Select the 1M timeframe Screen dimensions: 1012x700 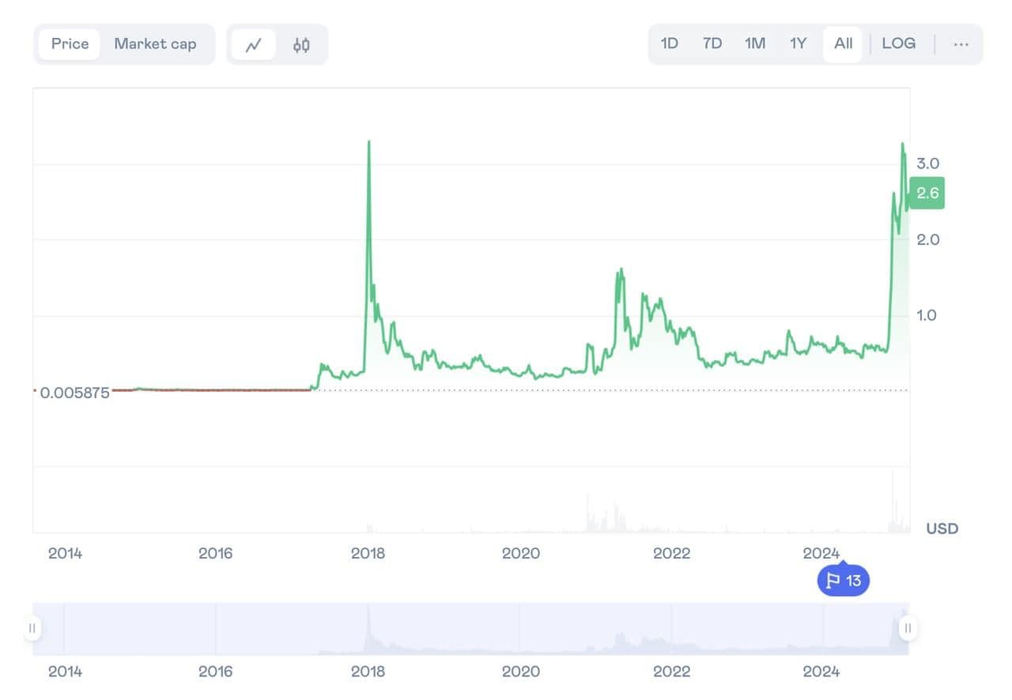754,43
